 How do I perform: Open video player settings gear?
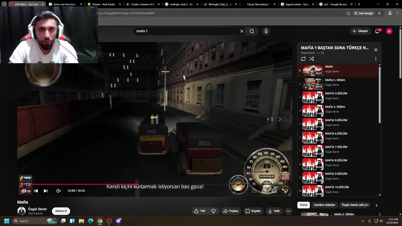point(264,191)
